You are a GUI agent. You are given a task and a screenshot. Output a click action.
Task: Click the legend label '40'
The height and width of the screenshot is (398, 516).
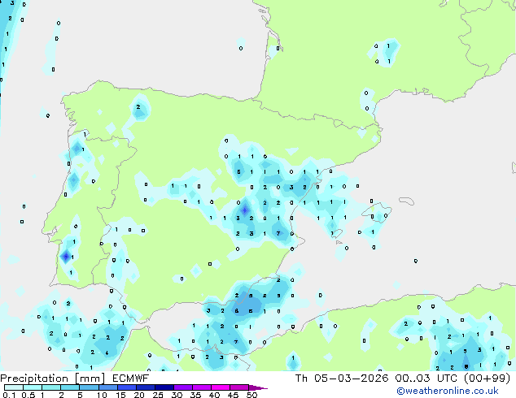tap(215, 395)
